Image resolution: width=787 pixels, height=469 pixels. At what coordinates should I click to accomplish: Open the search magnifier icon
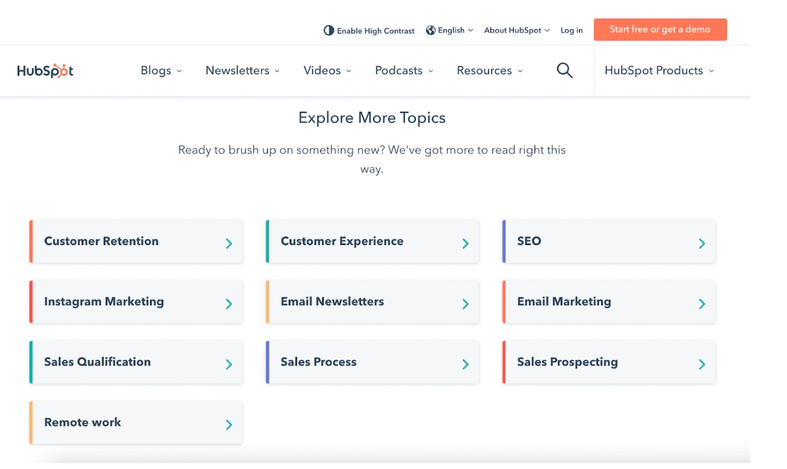[x=564, y=70]
